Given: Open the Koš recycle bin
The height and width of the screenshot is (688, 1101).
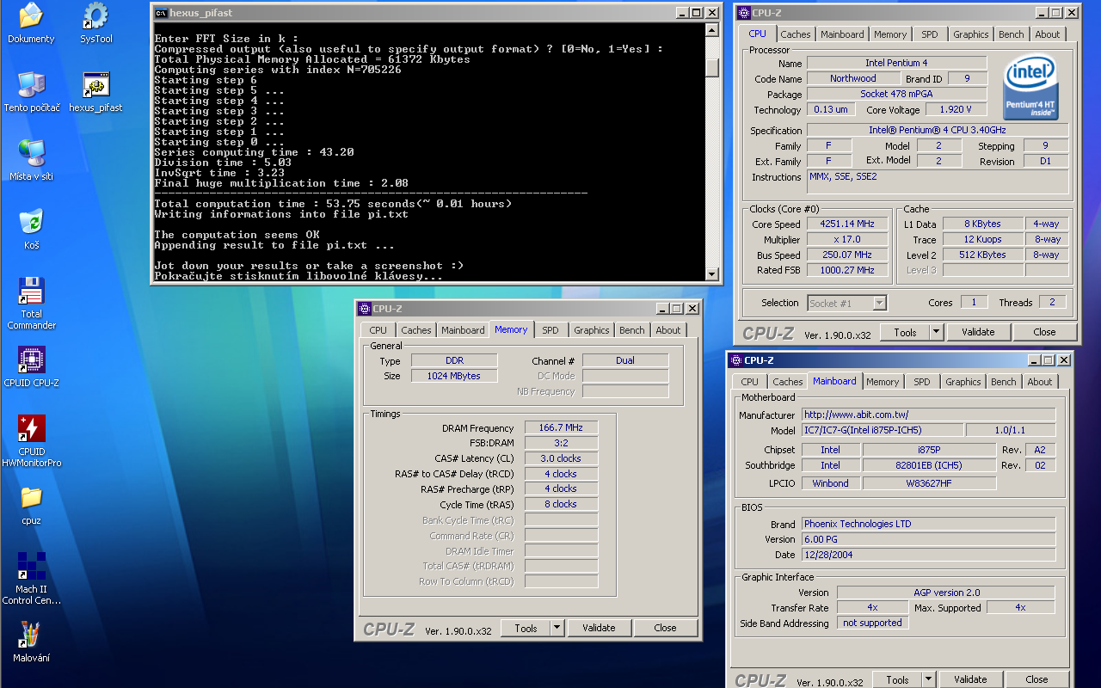Looking at the screenshot, I should [x=32, y=229].
